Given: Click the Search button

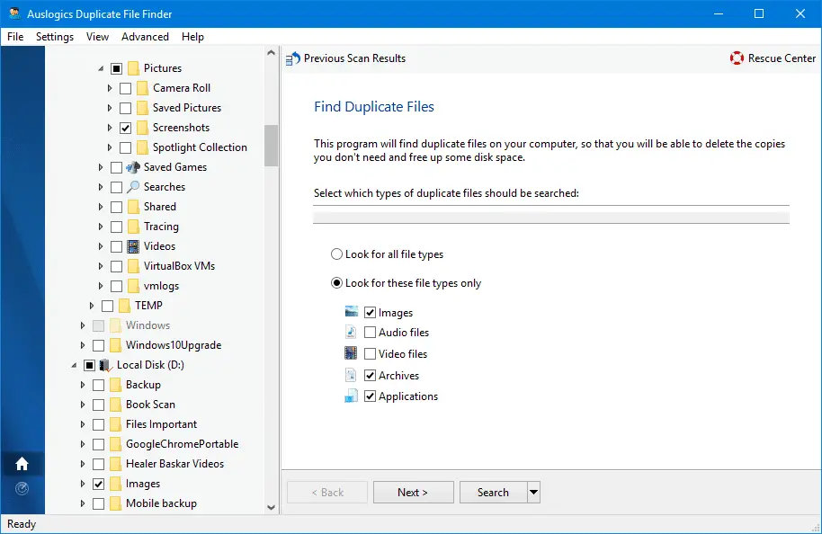Looking at the screenshot, I should [494, 492].
